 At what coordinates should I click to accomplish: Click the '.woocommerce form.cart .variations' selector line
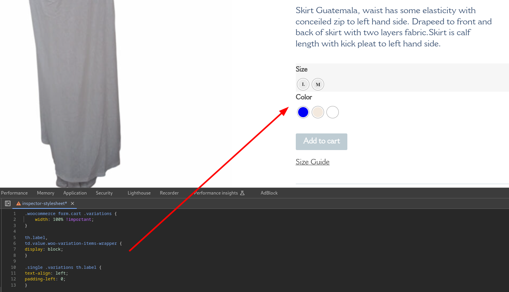click(71, 213)
